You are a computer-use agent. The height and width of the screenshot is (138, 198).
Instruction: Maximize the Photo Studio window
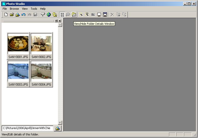189,4
